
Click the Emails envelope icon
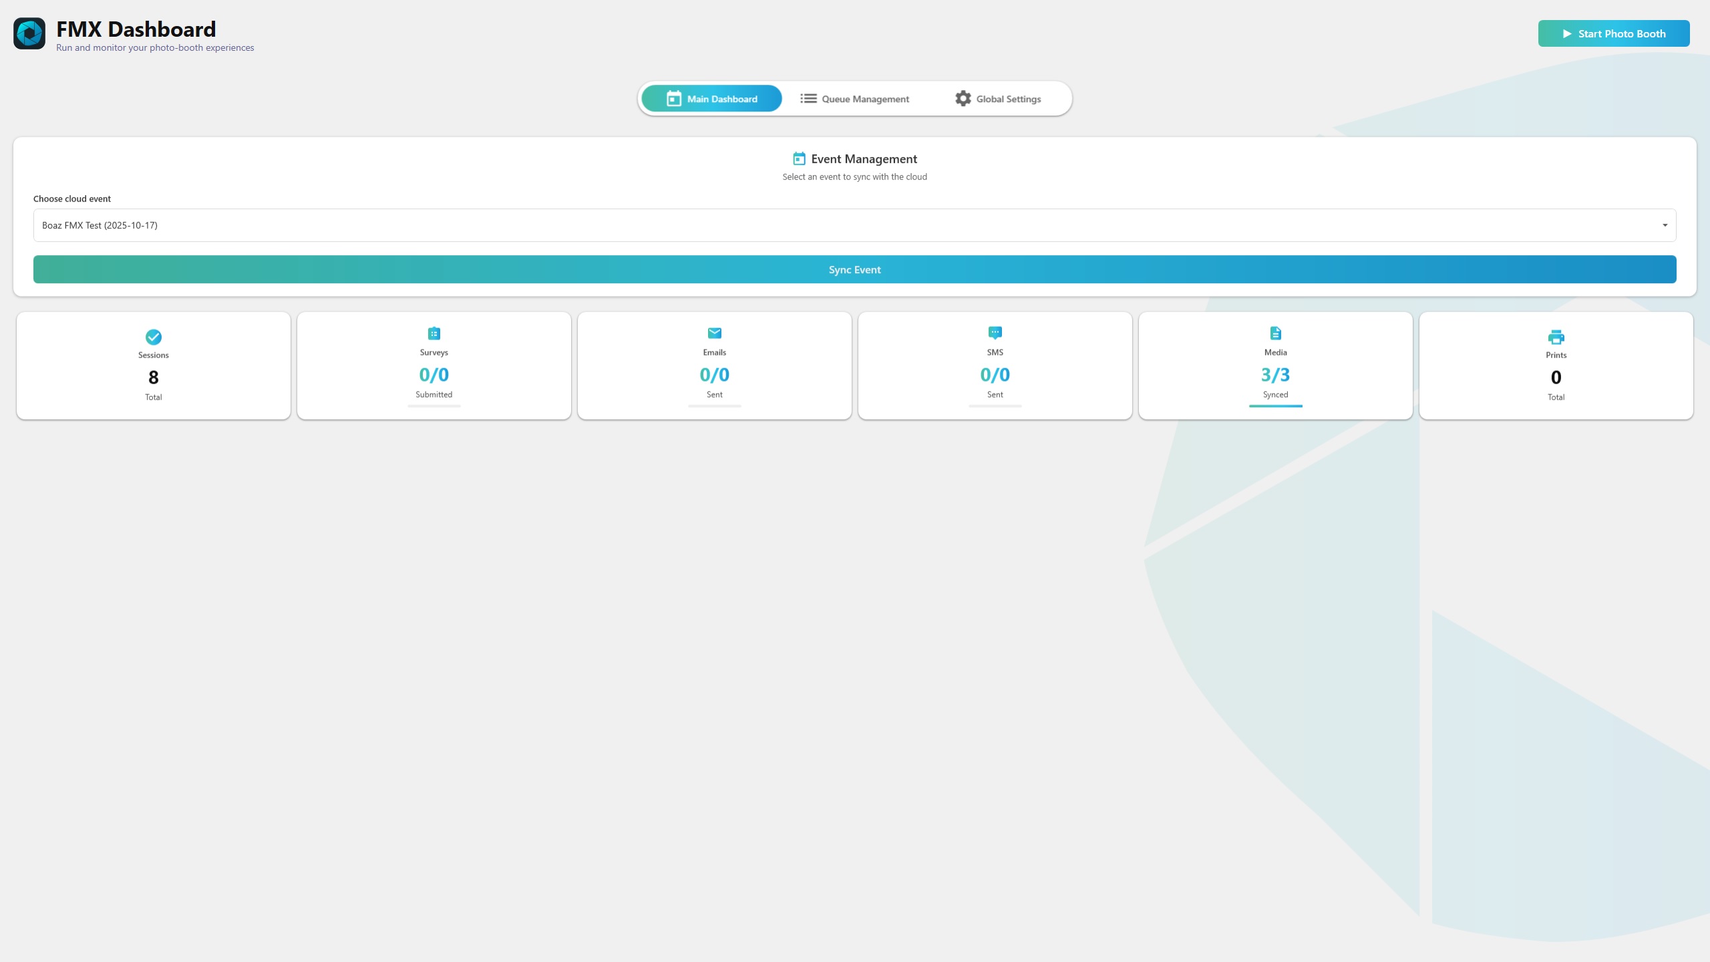click(x=714, y=333)
